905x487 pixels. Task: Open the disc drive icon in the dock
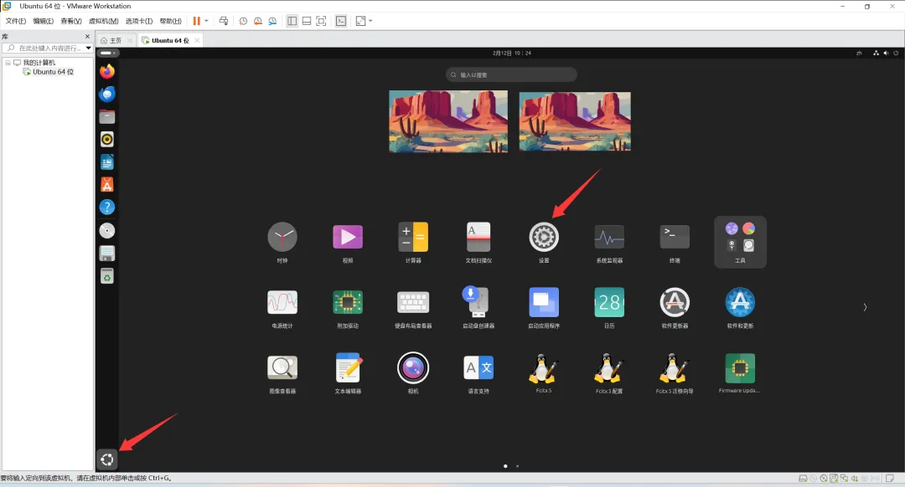click(106, 231)
